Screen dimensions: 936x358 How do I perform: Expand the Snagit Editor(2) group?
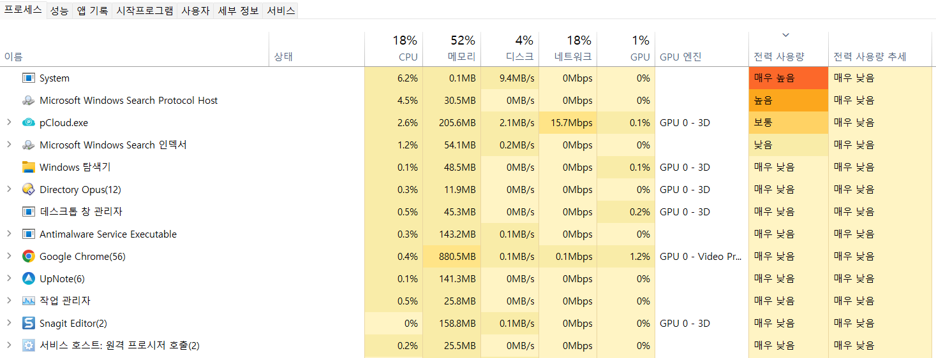point(9,324)
